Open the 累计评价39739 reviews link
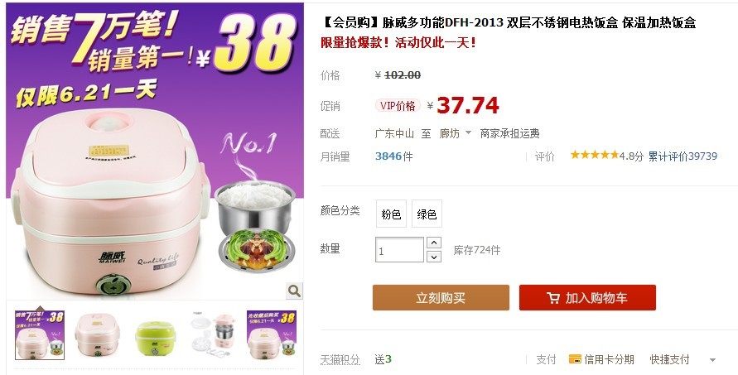This screenshot has height=375, width=738. point(683,156)
